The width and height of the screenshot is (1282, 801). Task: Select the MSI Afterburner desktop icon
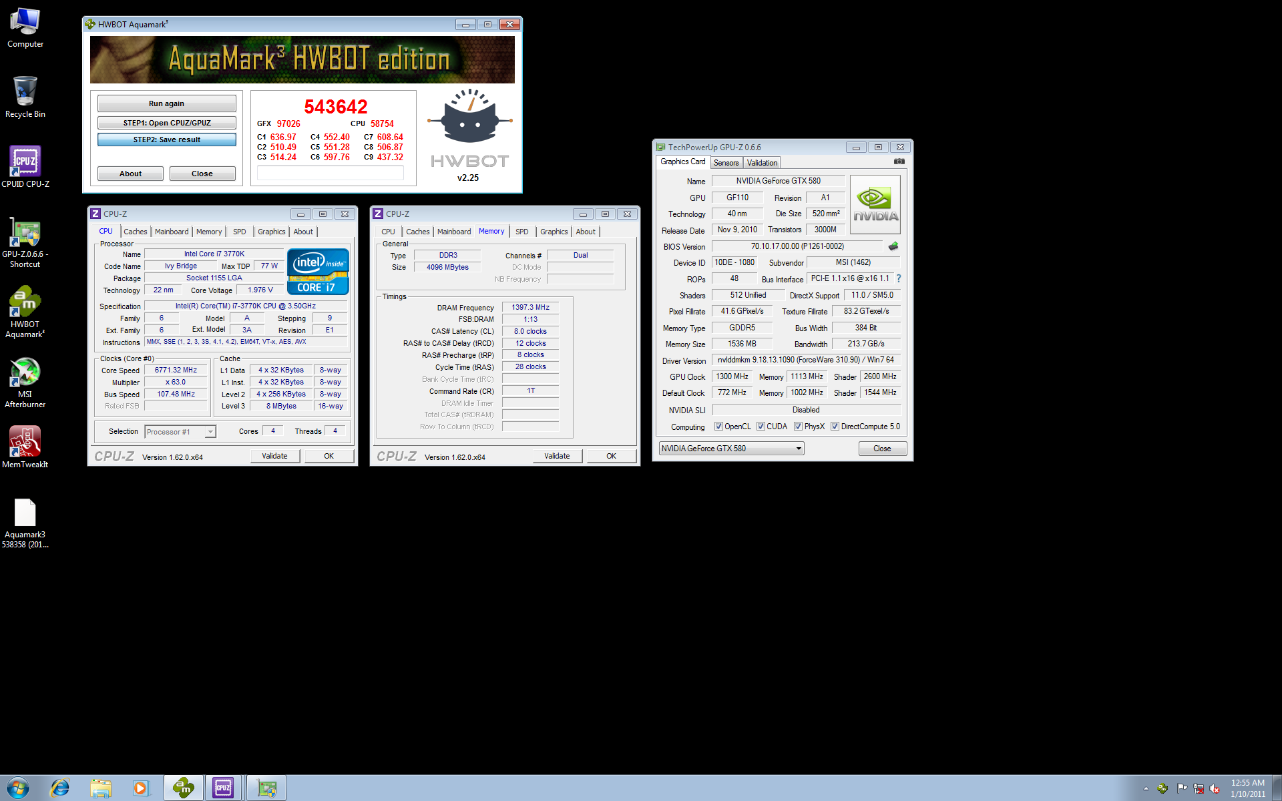(25, 382)
